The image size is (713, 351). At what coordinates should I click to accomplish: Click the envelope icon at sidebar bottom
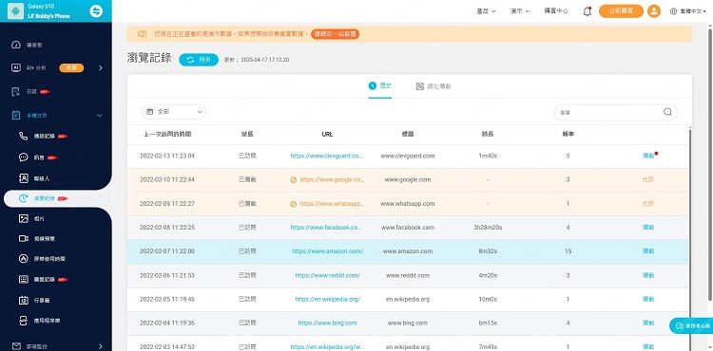pyautogui.click(x=16, y=346)
